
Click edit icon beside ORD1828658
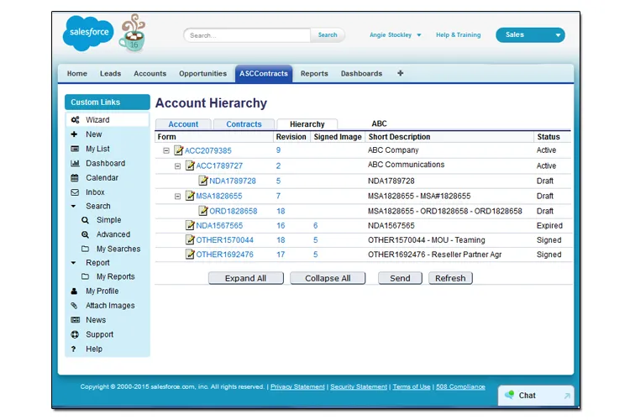pyautogui.click(x=203, y=211)
